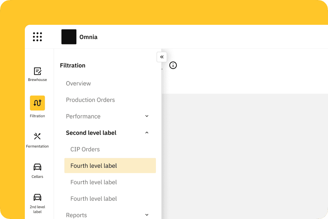
Task: Expand the Reports submenu chevron
Action: pos(147,215)
